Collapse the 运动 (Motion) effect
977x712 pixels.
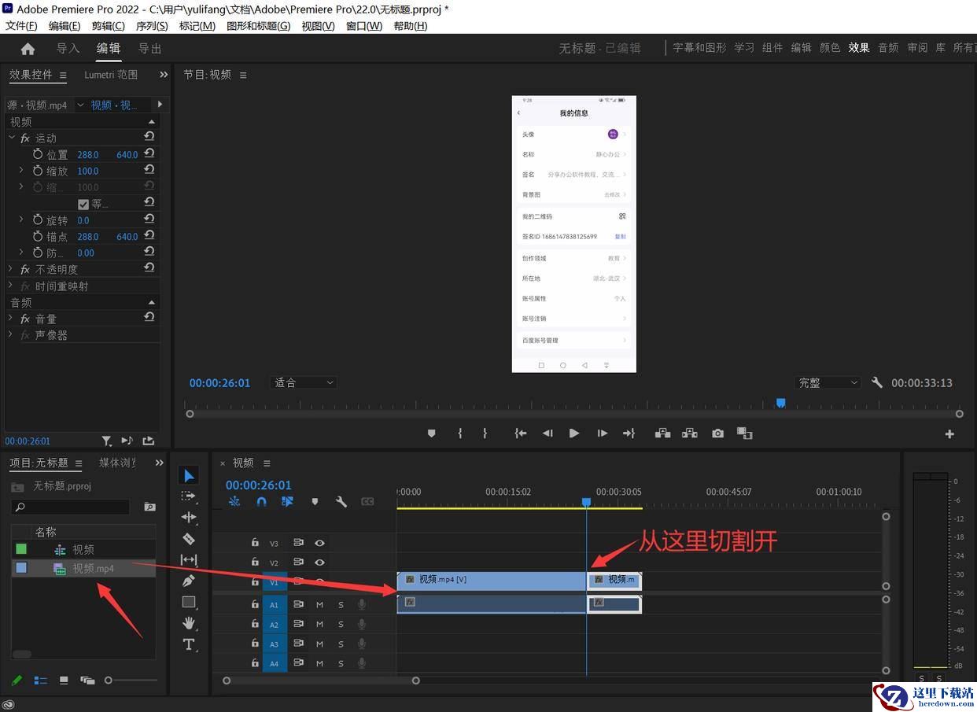[12, 138]
